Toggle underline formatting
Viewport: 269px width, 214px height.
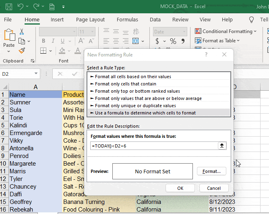(x=62, y=41)
